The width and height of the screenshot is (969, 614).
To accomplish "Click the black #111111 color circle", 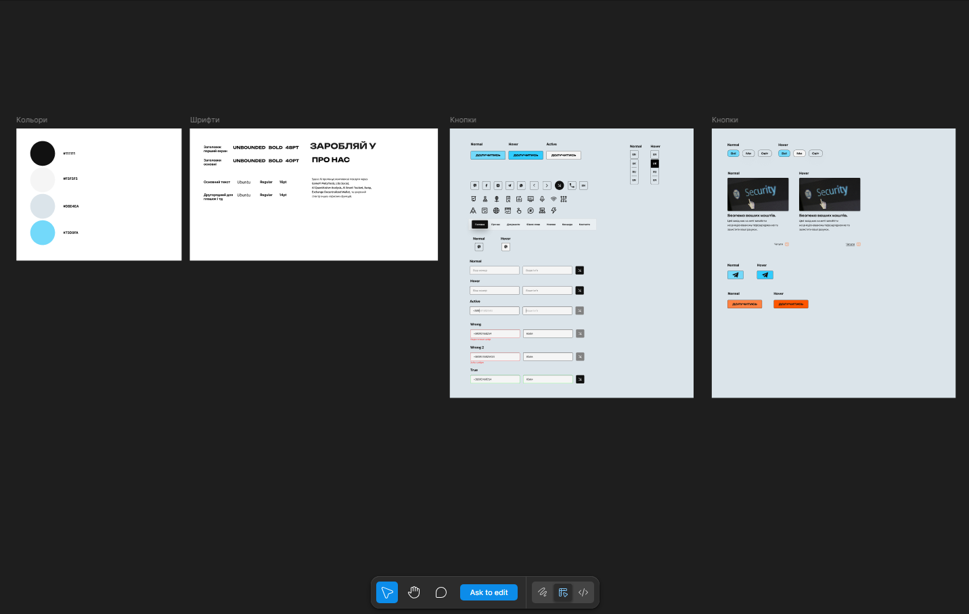I will (x=43, y=153).
